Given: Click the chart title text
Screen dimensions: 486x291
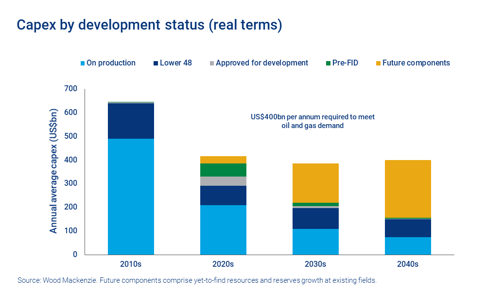Looking at the screenshot, I should click(149, 25).
